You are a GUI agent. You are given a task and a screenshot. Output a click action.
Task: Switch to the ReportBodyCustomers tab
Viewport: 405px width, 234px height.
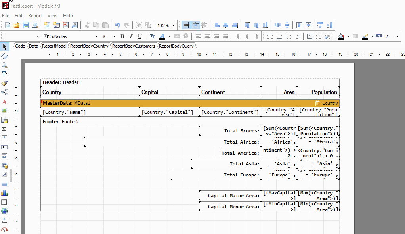pos(134,46)
